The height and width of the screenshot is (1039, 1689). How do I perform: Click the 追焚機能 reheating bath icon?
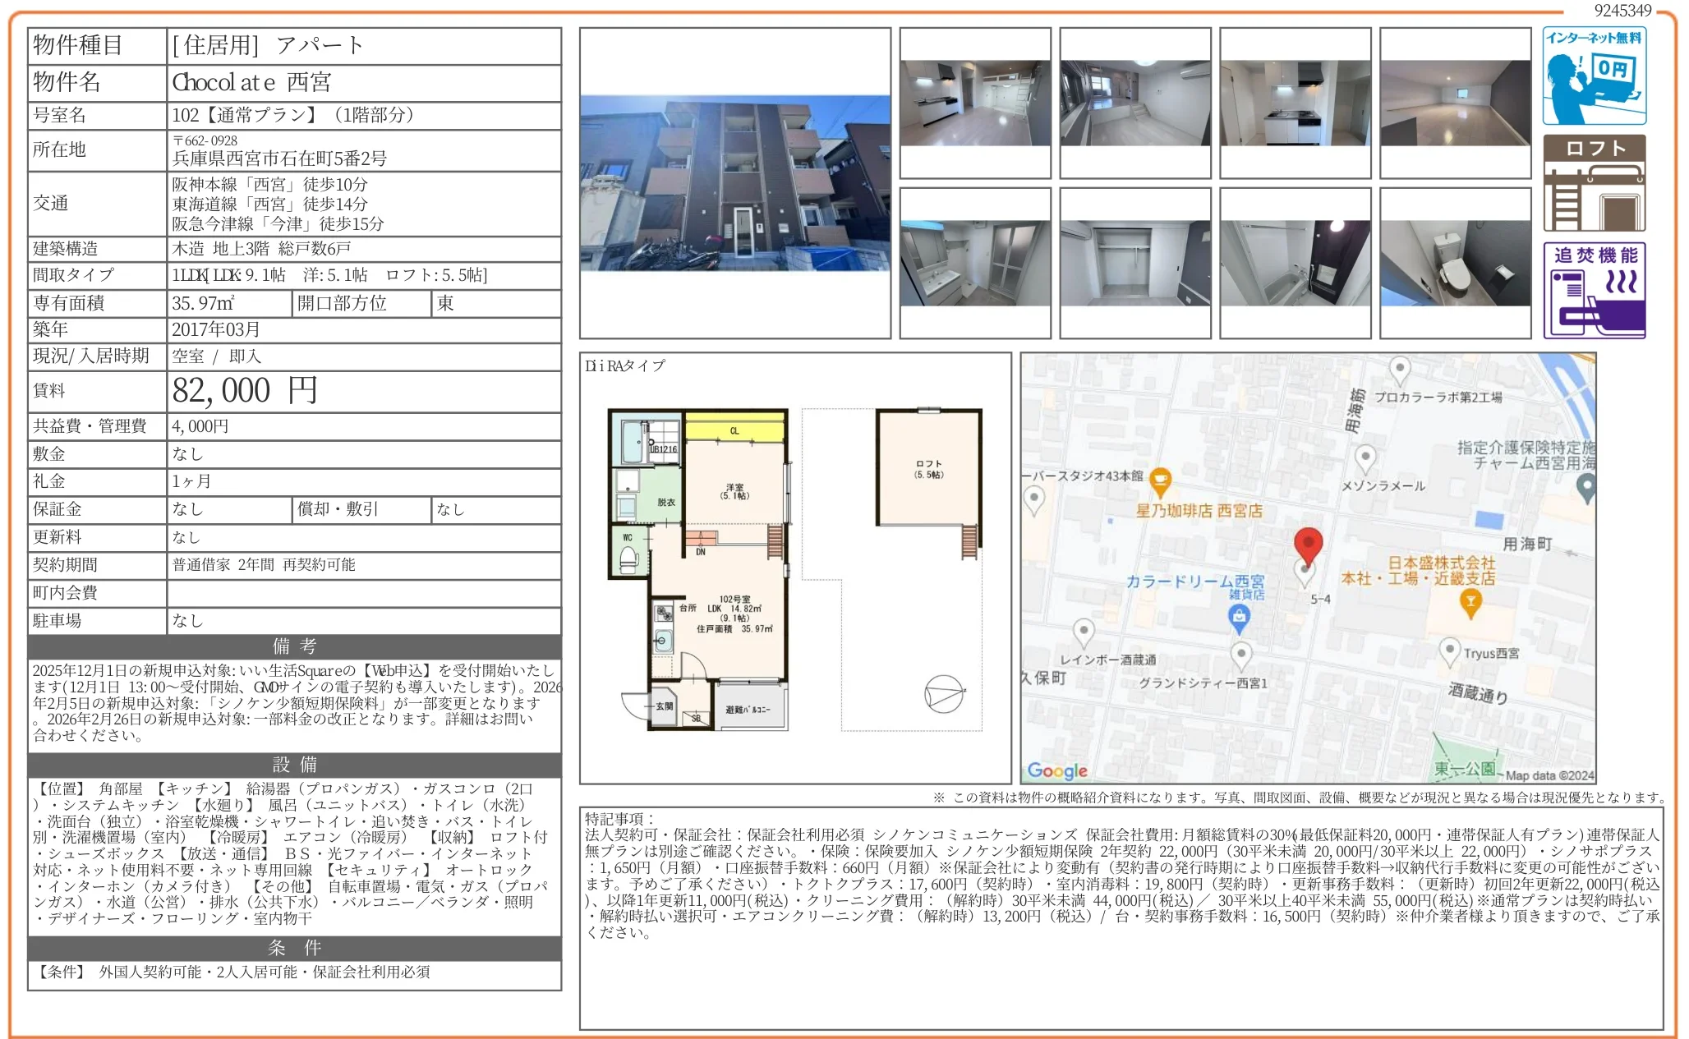(x=1594, y=290)
